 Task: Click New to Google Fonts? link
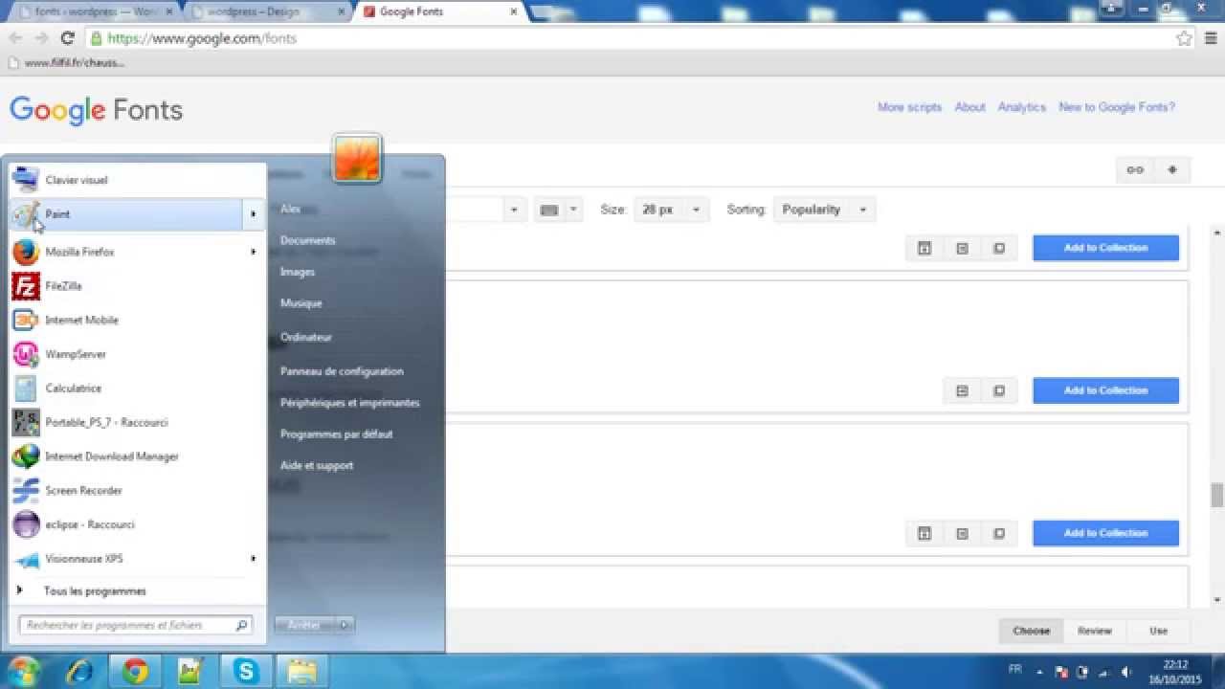(1117, 107)
